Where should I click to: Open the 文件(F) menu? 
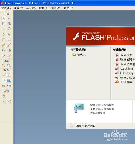[x=6, y=8]
